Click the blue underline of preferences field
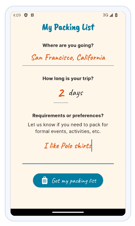 tap(68, 164)
